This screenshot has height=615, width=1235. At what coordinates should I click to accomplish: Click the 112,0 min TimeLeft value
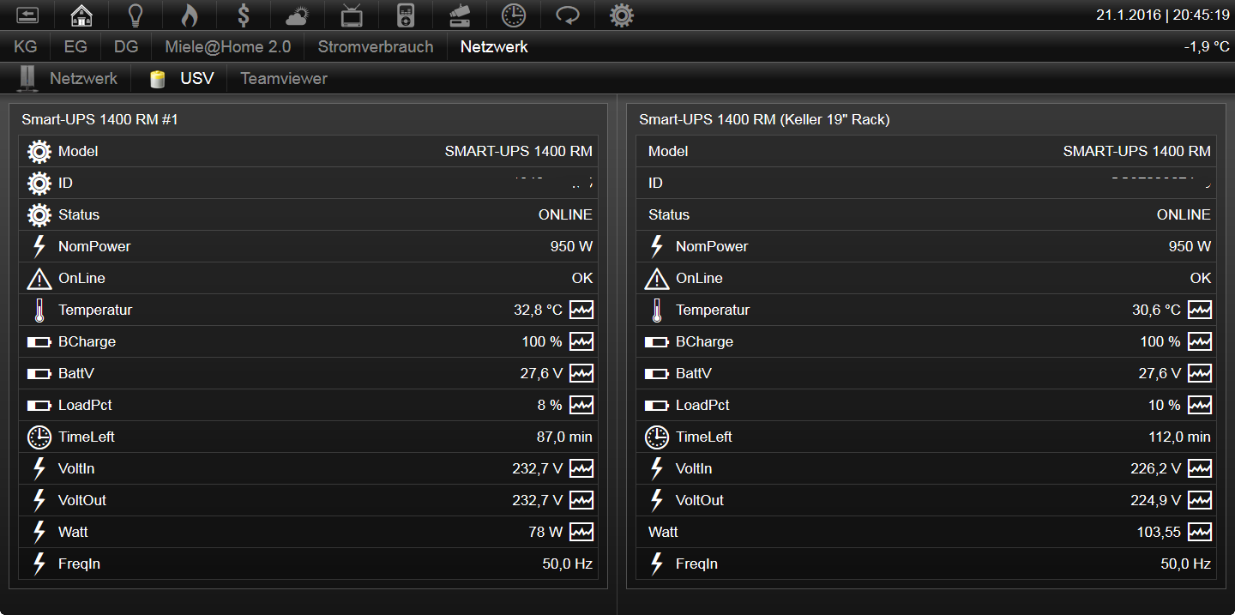tap(1179, 437)
